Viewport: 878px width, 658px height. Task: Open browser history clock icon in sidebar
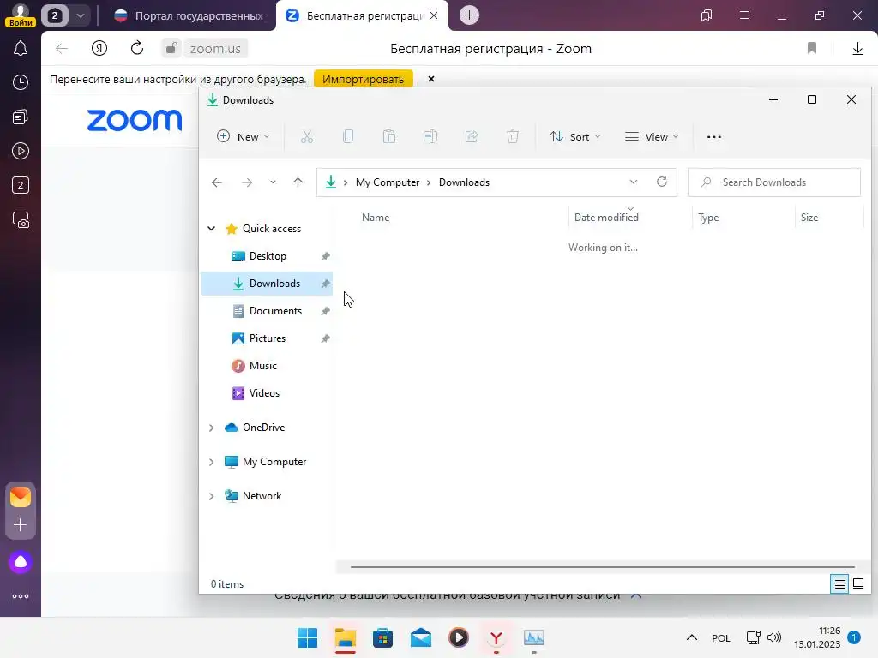point(21,83)
